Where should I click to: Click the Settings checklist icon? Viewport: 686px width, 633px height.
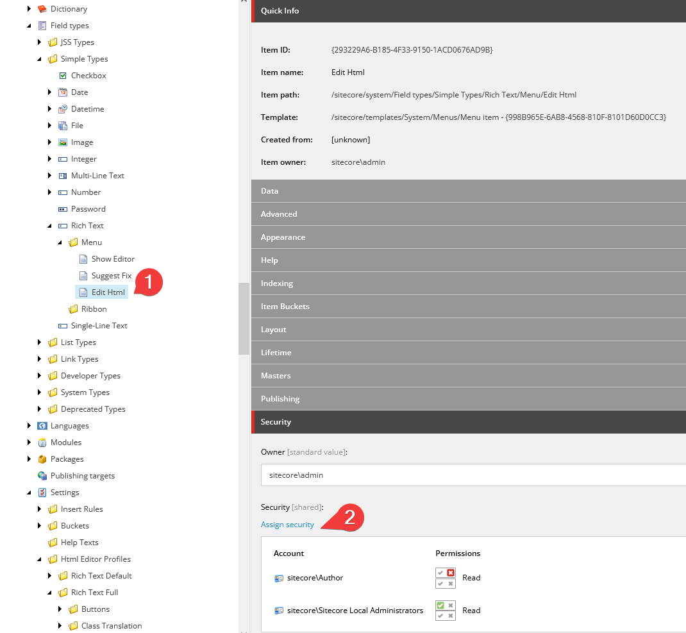pyautogui.click(x=42, y=493)
